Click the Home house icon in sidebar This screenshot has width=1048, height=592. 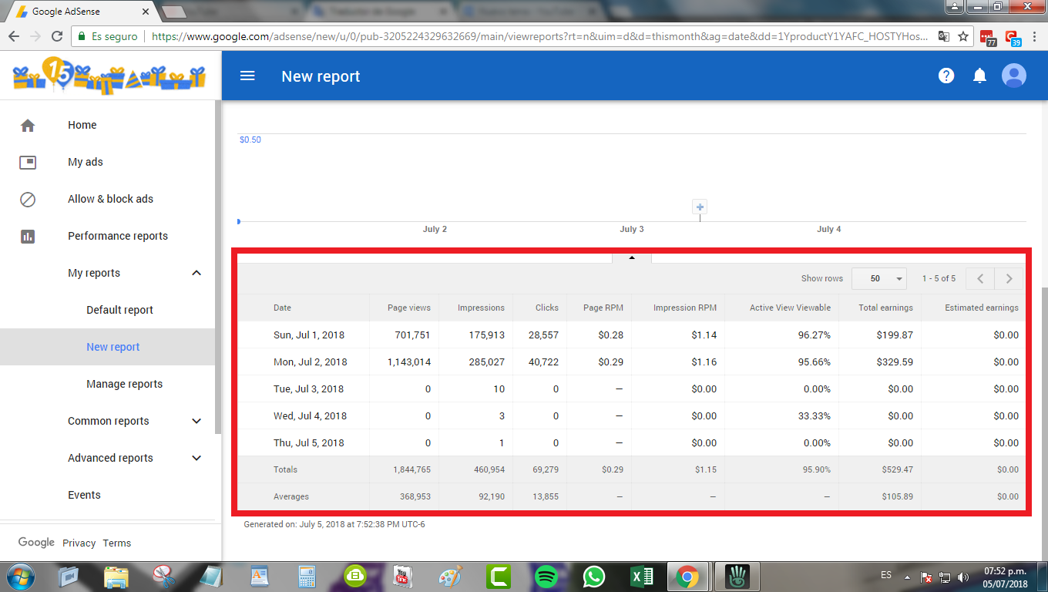[28, 125]
